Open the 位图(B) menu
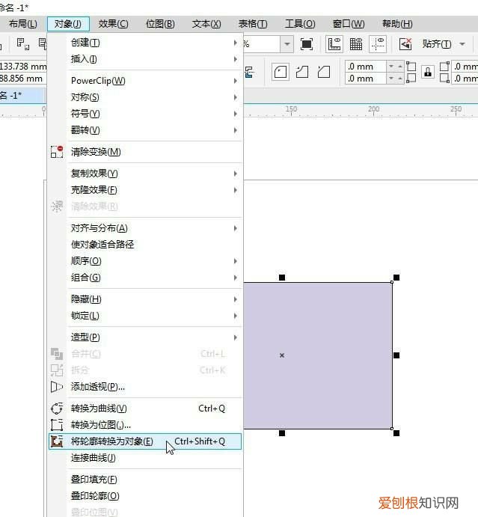Viewport: 478px width, 517px height. 160,24
